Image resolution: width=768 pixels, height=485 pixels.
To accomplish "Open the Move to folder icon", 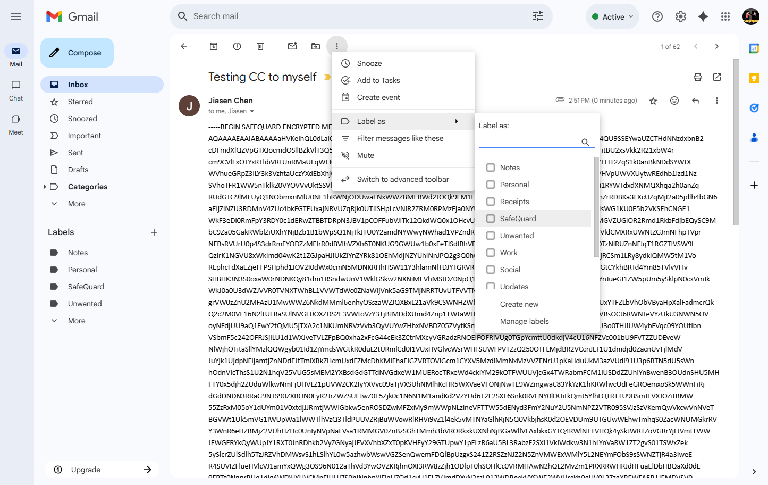I will coord(316,46).
